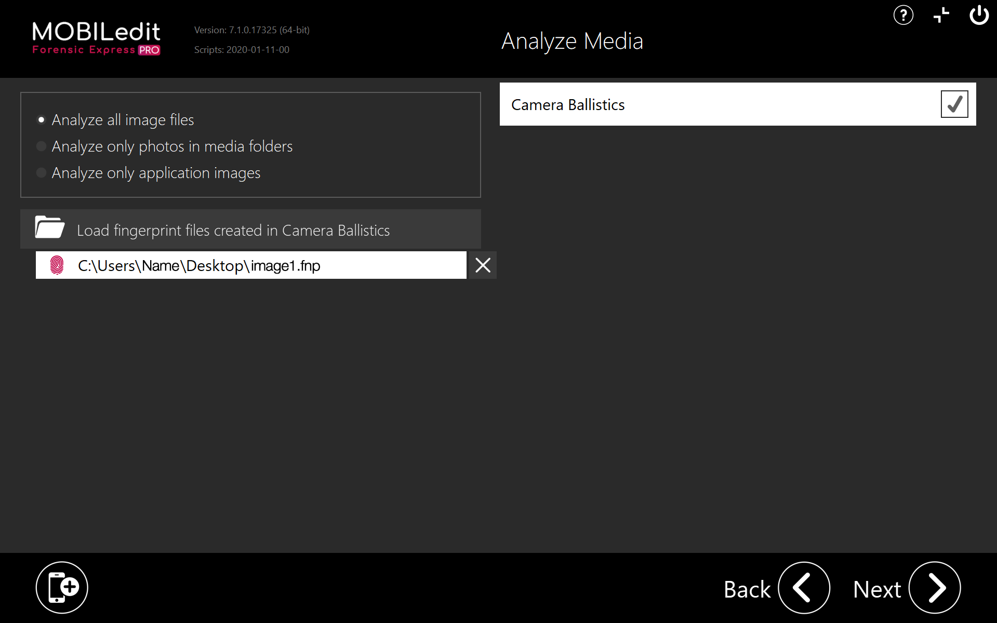Click the open folder icon
This screenshot has height=623, width=997.
point(49,228)
